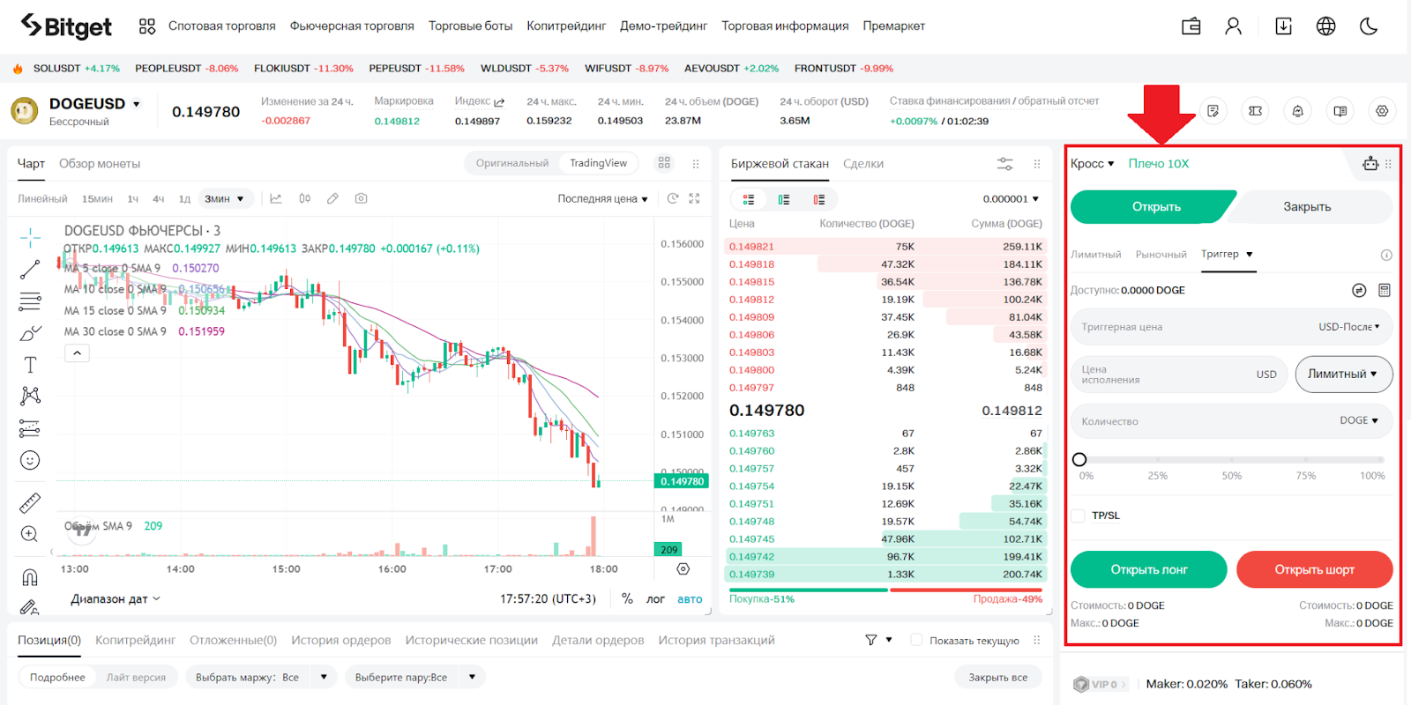The height and width of the screenshot is (705, 1411).
Task: Open the Спотовая торговля menu
Action: point(222,26)
